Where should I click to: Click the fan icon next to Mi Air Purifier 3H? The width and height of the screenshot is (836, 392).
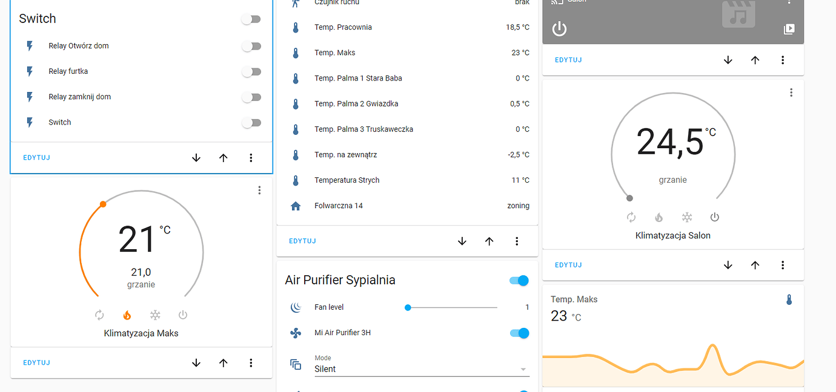(x=296, y=333)
